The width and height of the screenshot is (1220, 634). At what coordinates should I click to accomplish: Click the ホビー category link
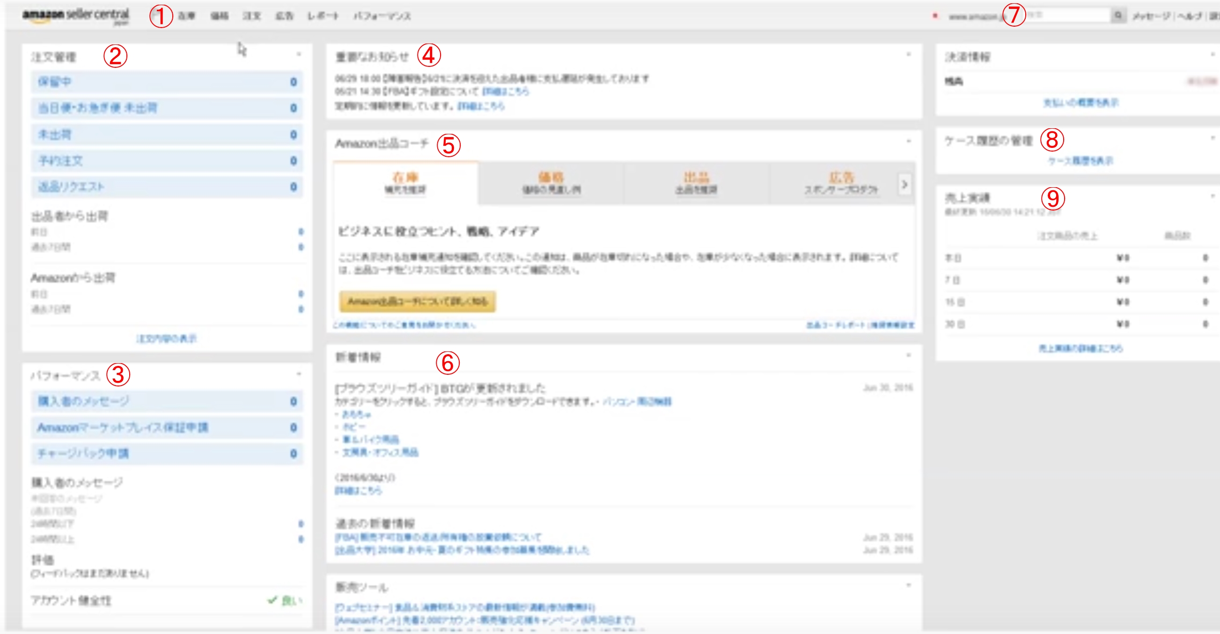(x=354, y=427)
